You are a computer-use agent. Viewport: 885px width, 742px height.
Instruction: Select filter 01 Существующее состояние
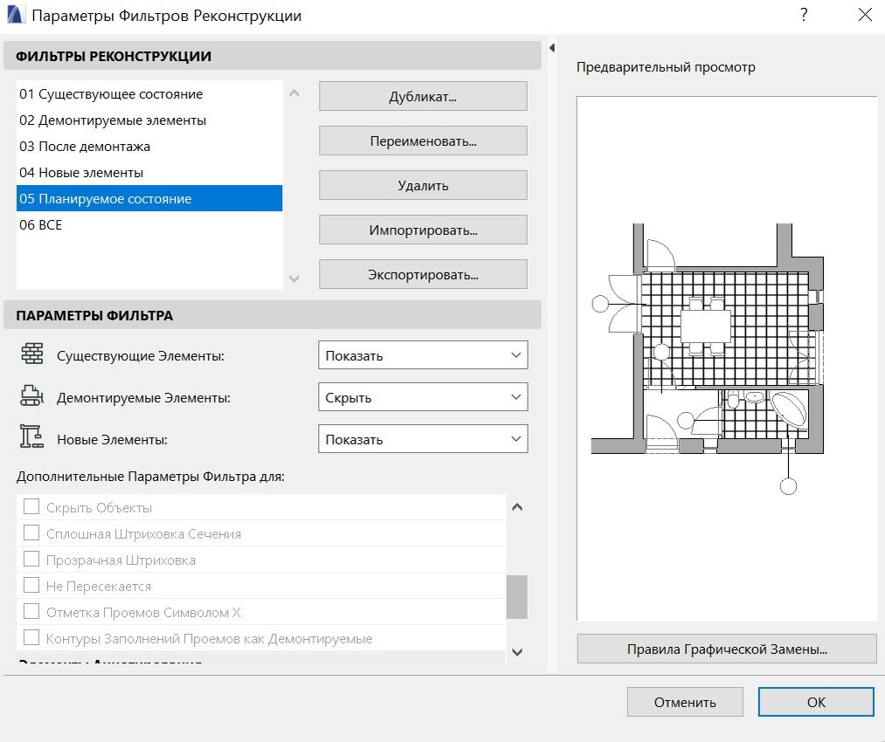pos(149,94)
